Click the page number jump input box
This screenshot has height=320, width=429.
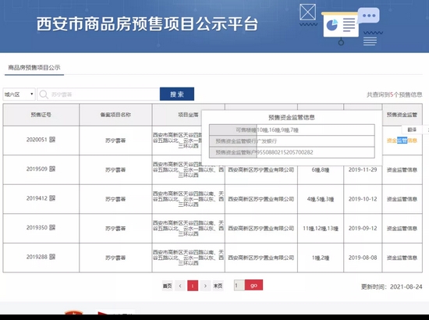[239, 286]
